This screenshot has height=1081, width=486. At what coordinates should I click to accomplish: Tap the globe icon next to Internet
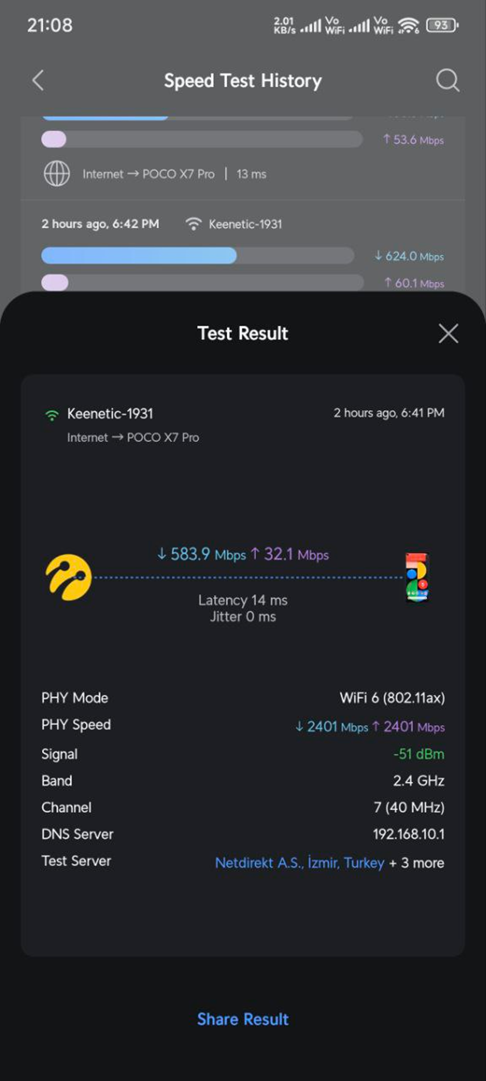[x=57, y=174]
